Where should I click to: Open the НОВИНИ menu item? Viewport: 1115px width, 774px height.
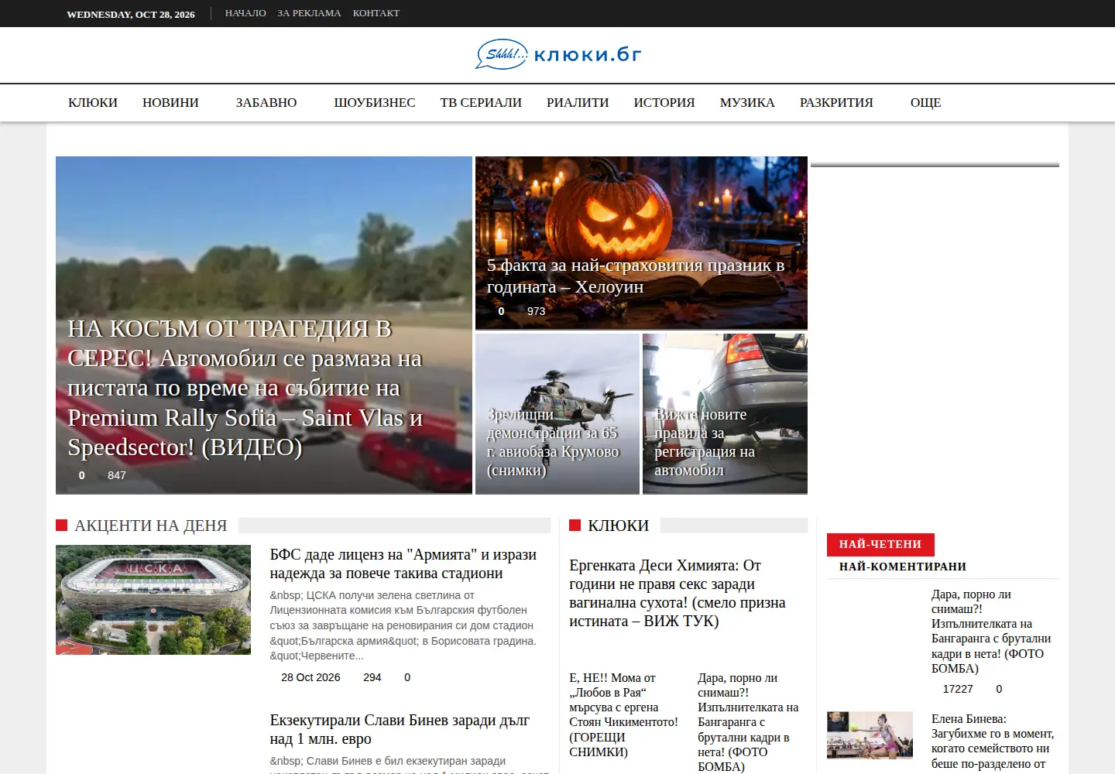pos(170,102)
